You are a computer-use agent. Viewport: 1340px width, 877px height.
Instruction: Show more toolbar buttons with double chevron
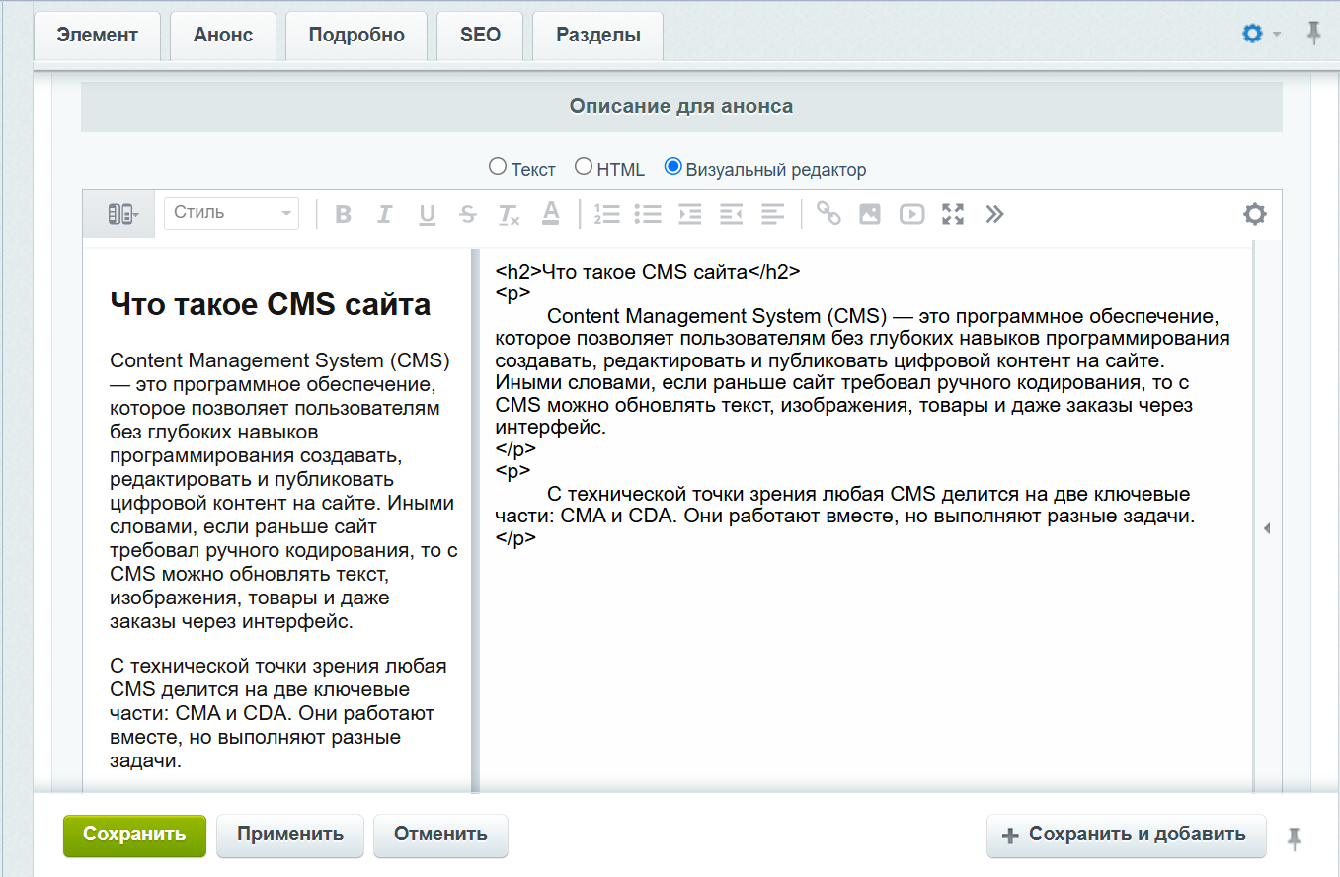[994, 214]
